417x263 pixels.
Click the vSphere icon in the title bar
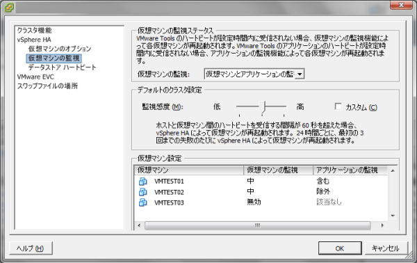[9, 8]
